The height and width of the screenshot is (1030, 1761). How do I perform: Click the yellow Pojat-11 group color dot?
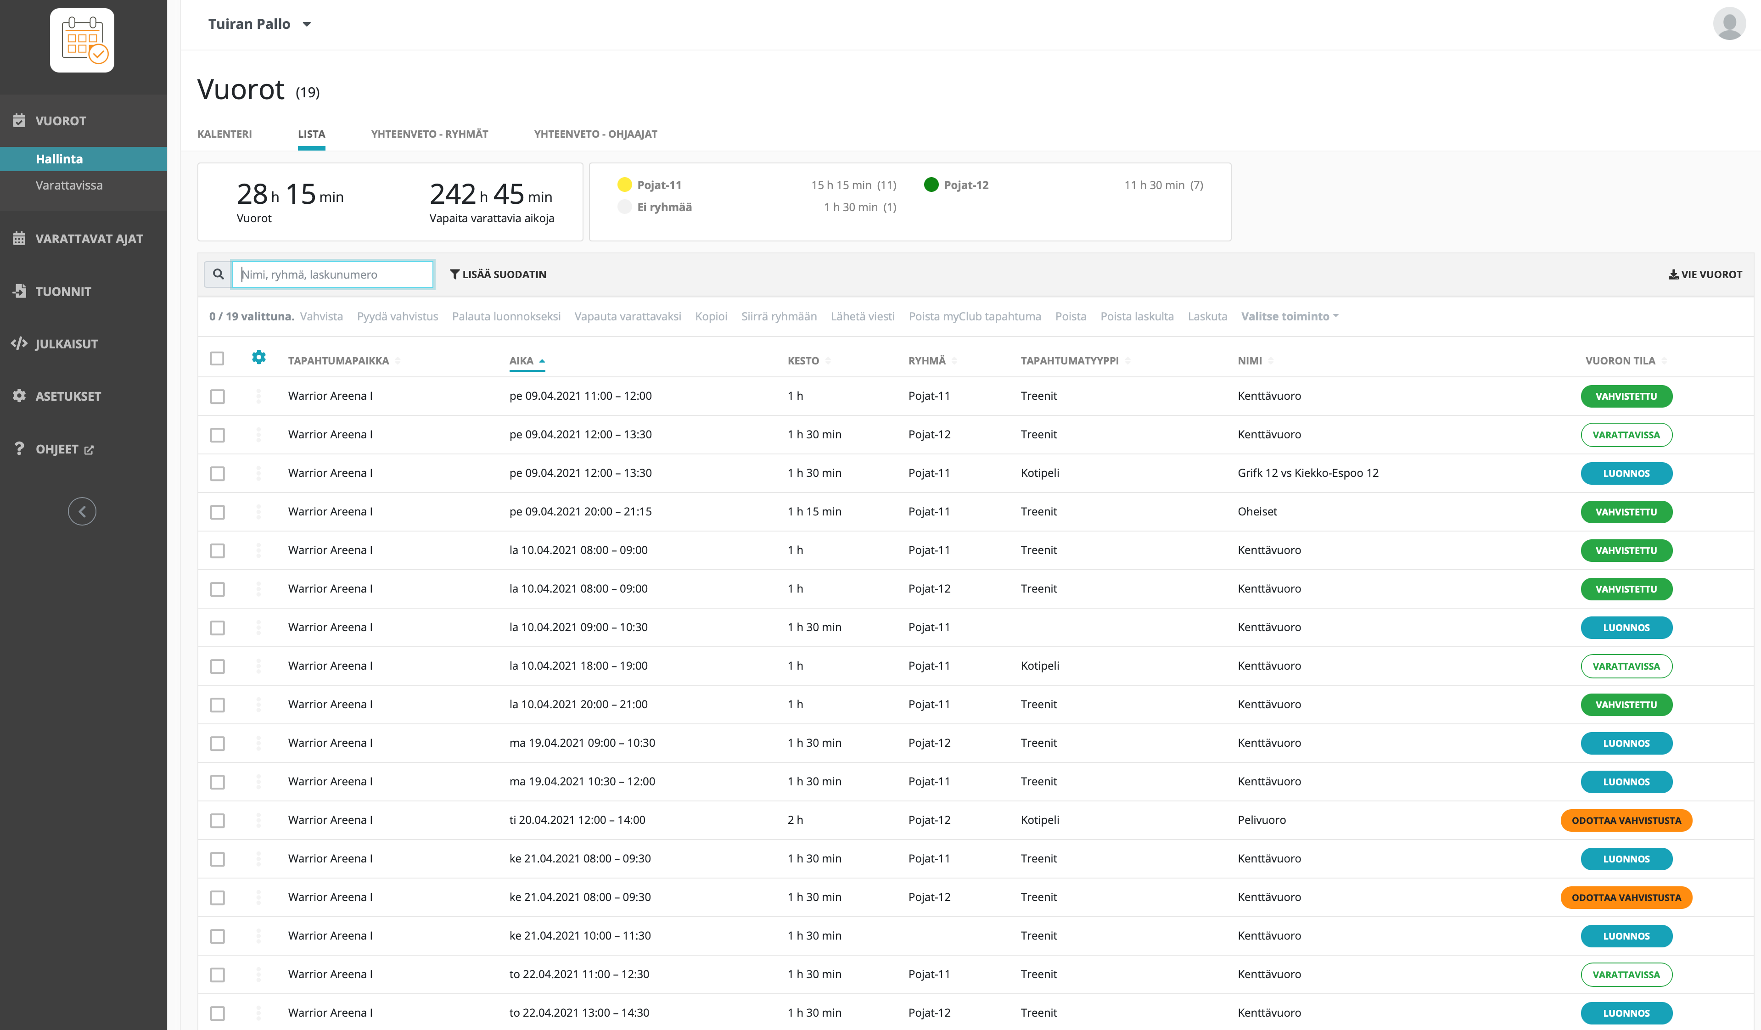[624, 185]
